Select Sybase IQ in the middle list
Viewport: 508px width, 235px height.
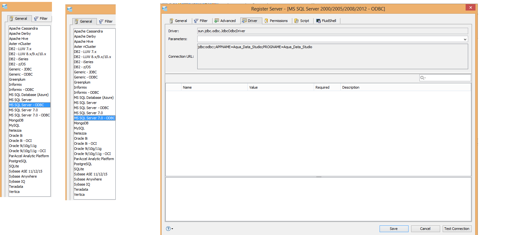pos(94,184)
